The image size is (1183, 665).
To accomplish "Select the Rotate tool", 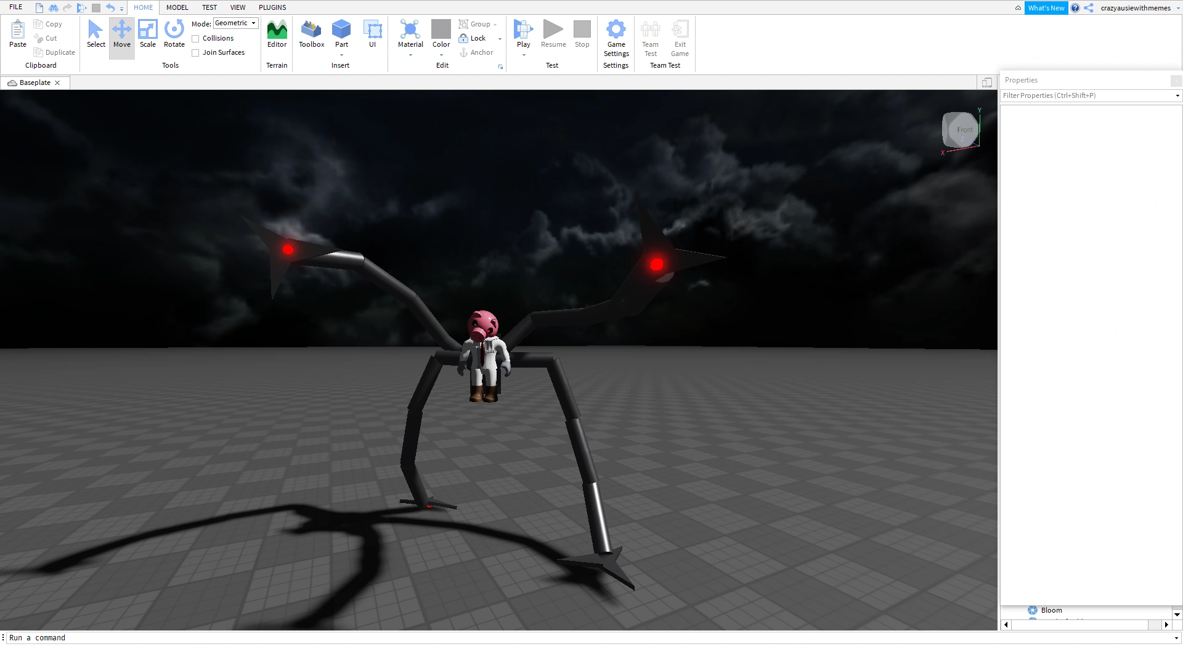I will click(x=174, y=34).
